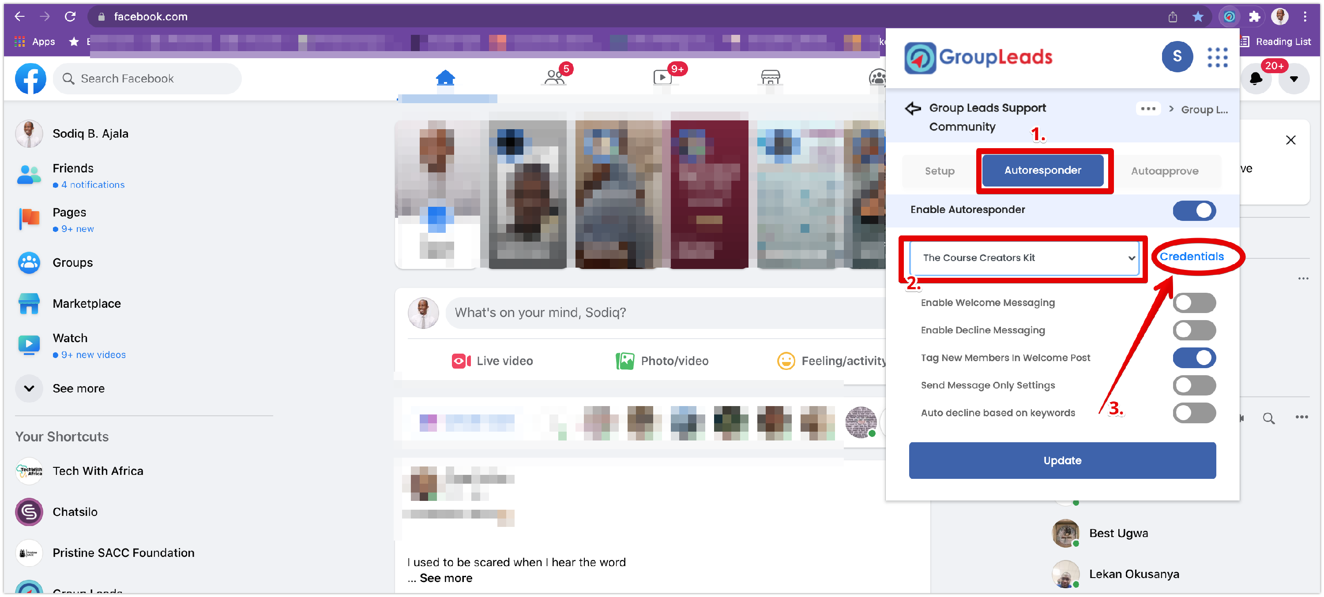Go to Facebook Home tab
This screenshot has height=597, width=1324.
[445, 78]
